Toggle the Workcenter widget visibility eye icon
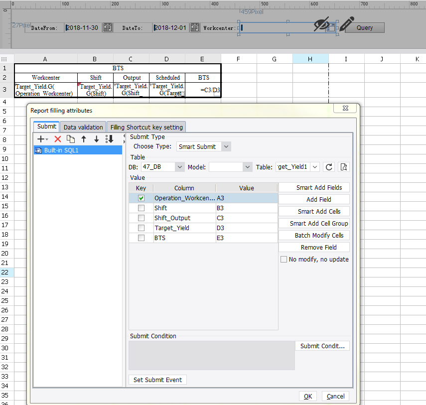The image size is (426, 405). point(322,24)
